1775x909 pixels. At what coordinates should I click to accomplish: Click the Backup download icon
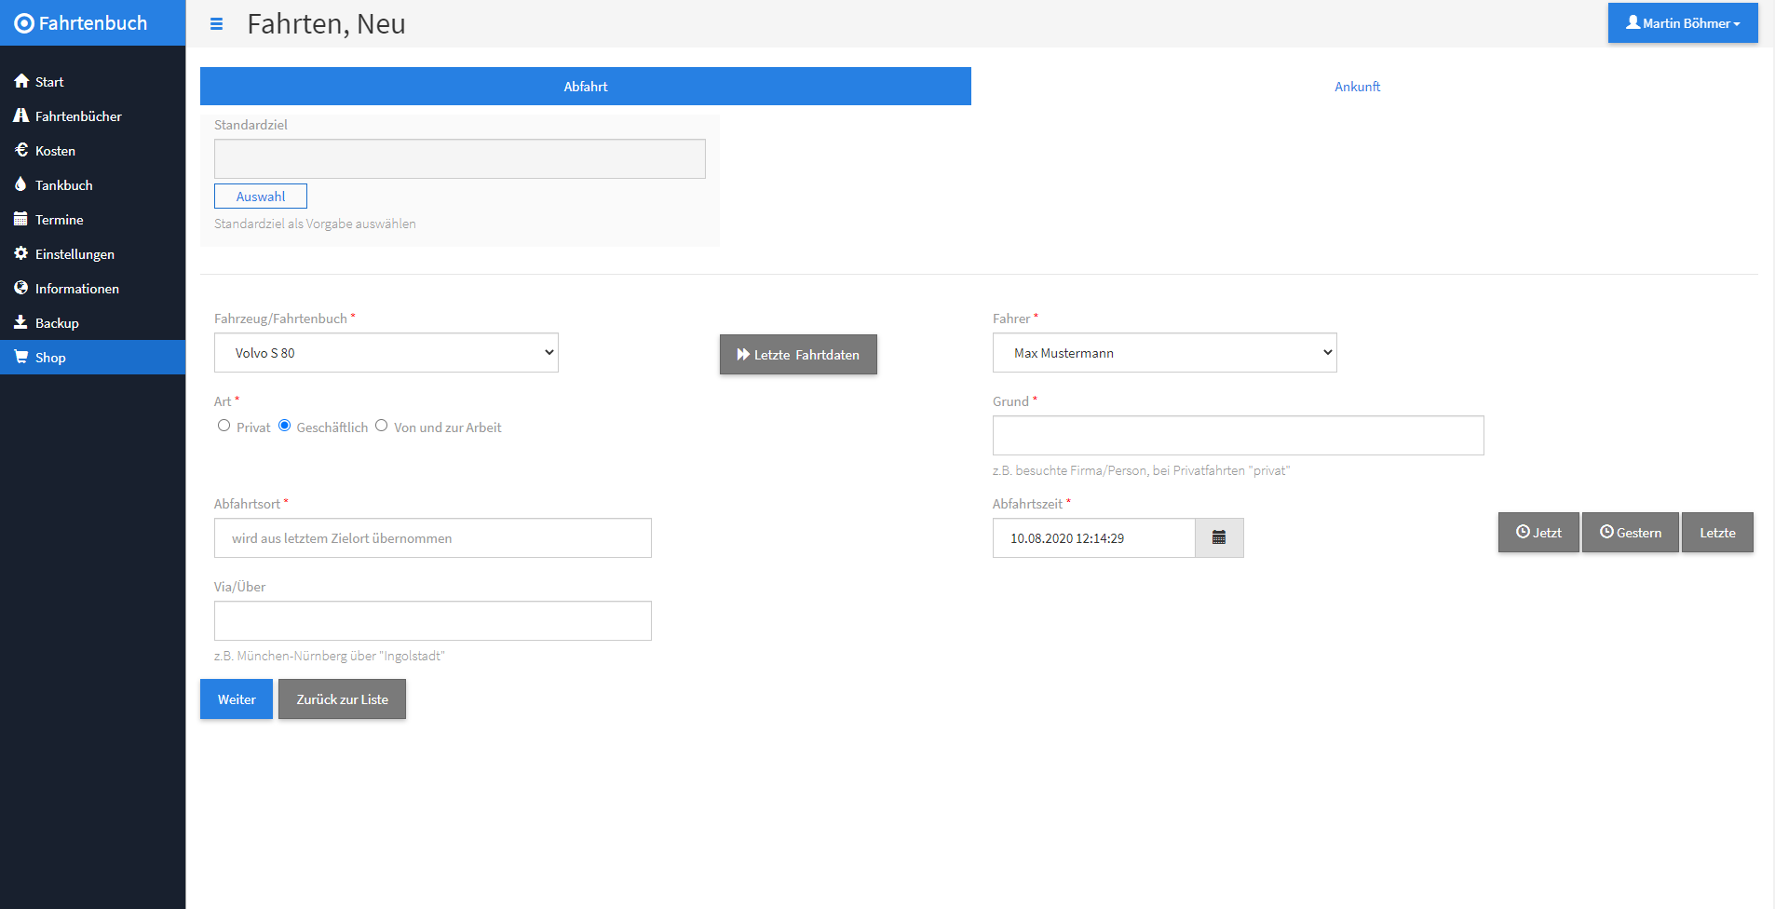click(x=20, y=322)
